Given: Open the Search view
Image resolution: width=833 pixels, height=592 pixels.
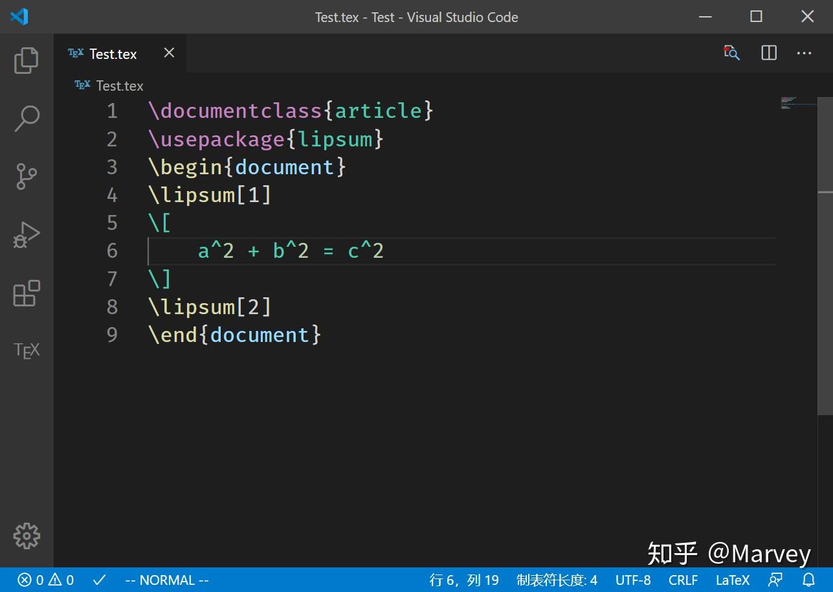Looking at the screenshot, I should (26, 118).
